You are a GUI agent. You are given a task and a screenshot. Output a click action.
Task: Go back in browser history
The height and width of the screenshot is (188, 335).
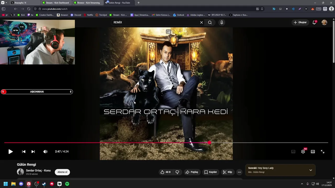click(x=16, y=9)
